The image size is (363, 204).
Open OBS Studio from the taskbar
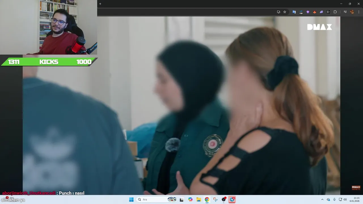click(x=224, y=199)
